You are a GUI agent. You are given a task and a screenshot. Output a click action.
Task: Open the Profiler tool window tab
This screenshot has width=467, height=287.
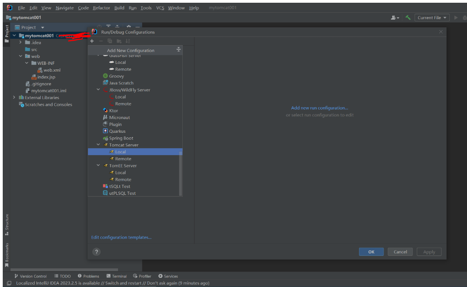point(142,276)
